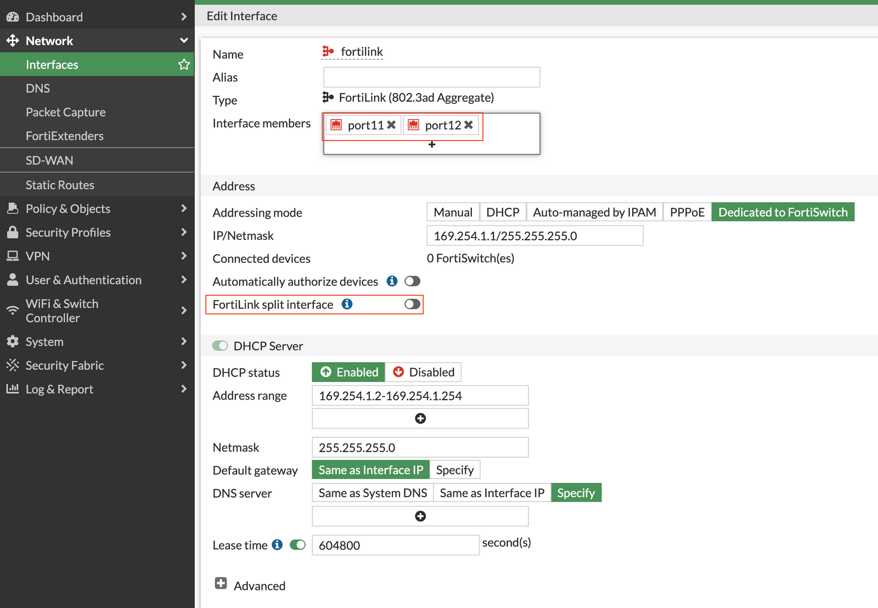Click the star icon next to Interfaces
Image resolution: width=878 pixels, height=608 pixels.
coord(184,64)
